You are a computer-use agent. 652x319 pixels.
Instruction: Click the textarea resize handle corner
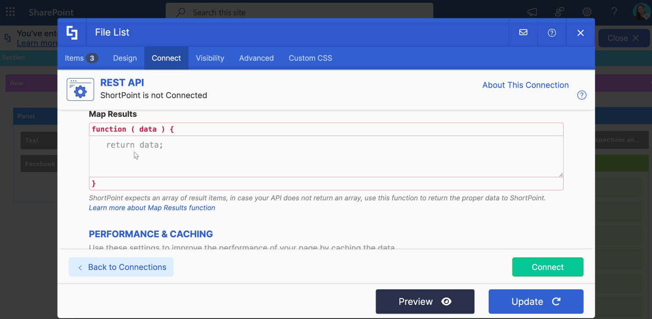(560, 174)
